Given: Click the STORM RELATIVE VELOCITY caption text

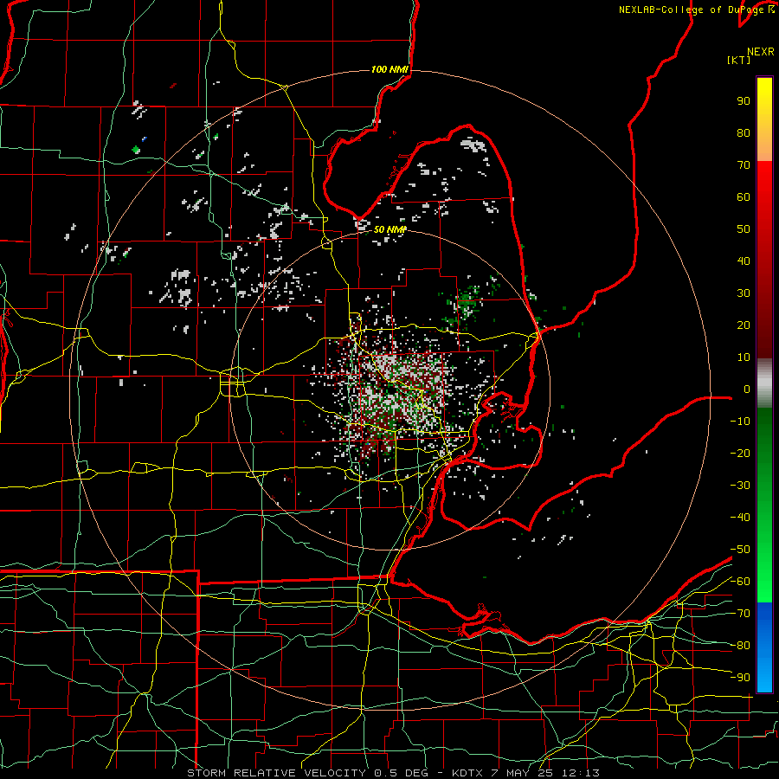Looking at the screenshot, I should 276,773.
